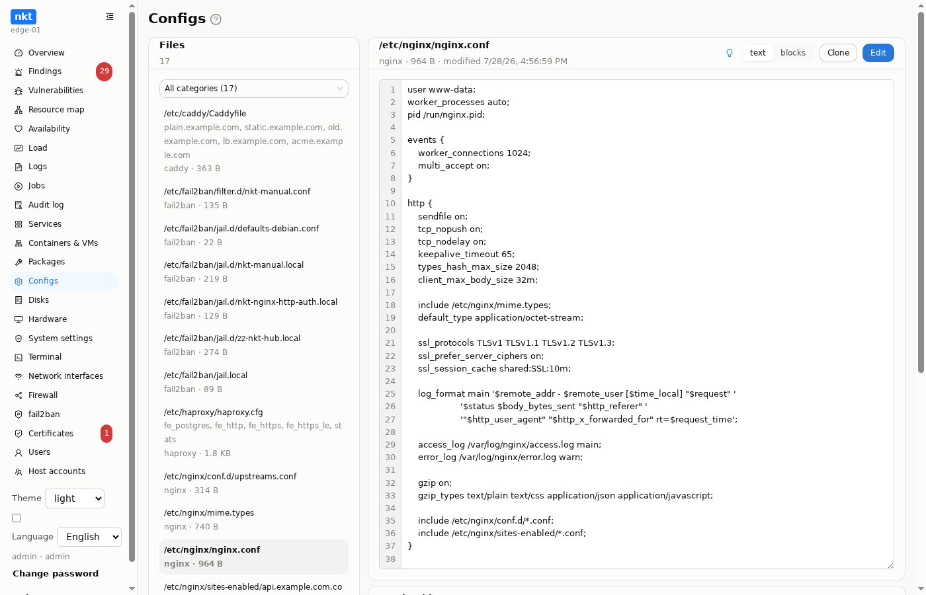The width and height of the screenshot is (926, 595).
Task: Select the /etc/fail2ban/jail.local file entry
Action: tap(254, 382)
